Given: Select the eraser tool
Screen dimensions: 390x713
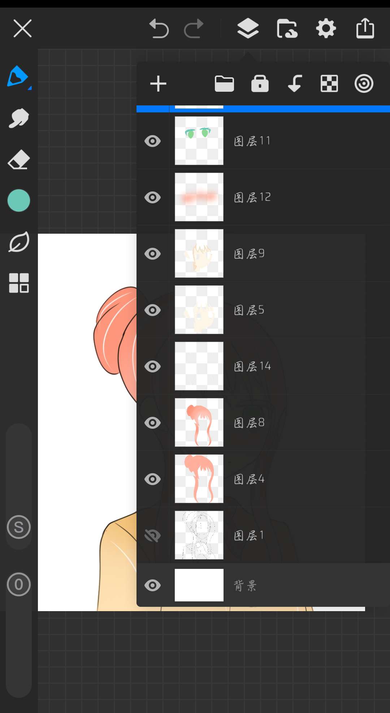Looking at the screenshot, I should point(18,160).
